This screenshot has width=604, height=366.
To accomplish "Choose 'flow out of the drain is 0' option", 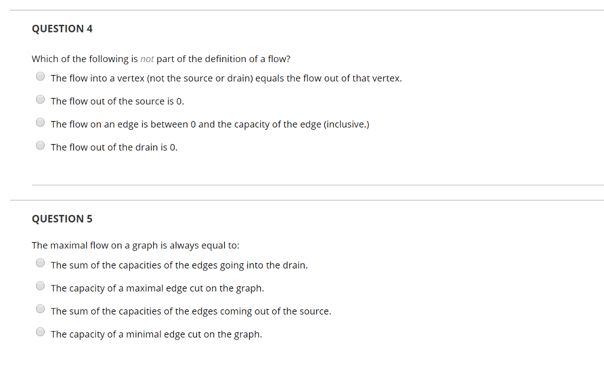I will (40, 145).
